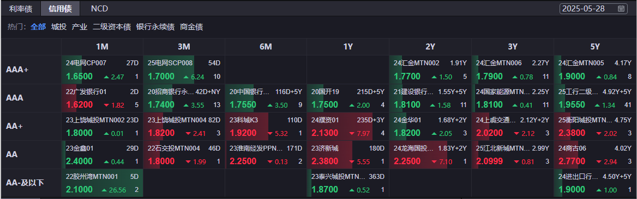Open the 24电网CP007 bond cell
The height and width of the screenshot is (199, 637).
(x=102, y=70)
